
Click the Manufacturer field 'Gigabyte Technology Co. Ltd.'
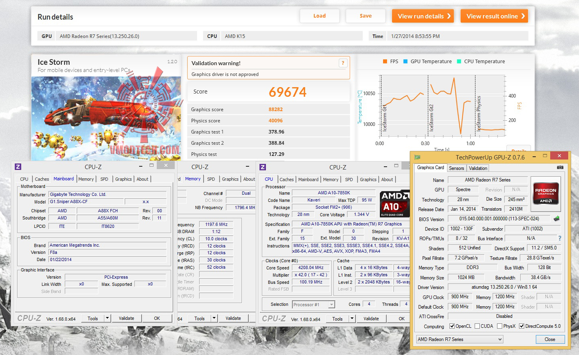(108, 194)
